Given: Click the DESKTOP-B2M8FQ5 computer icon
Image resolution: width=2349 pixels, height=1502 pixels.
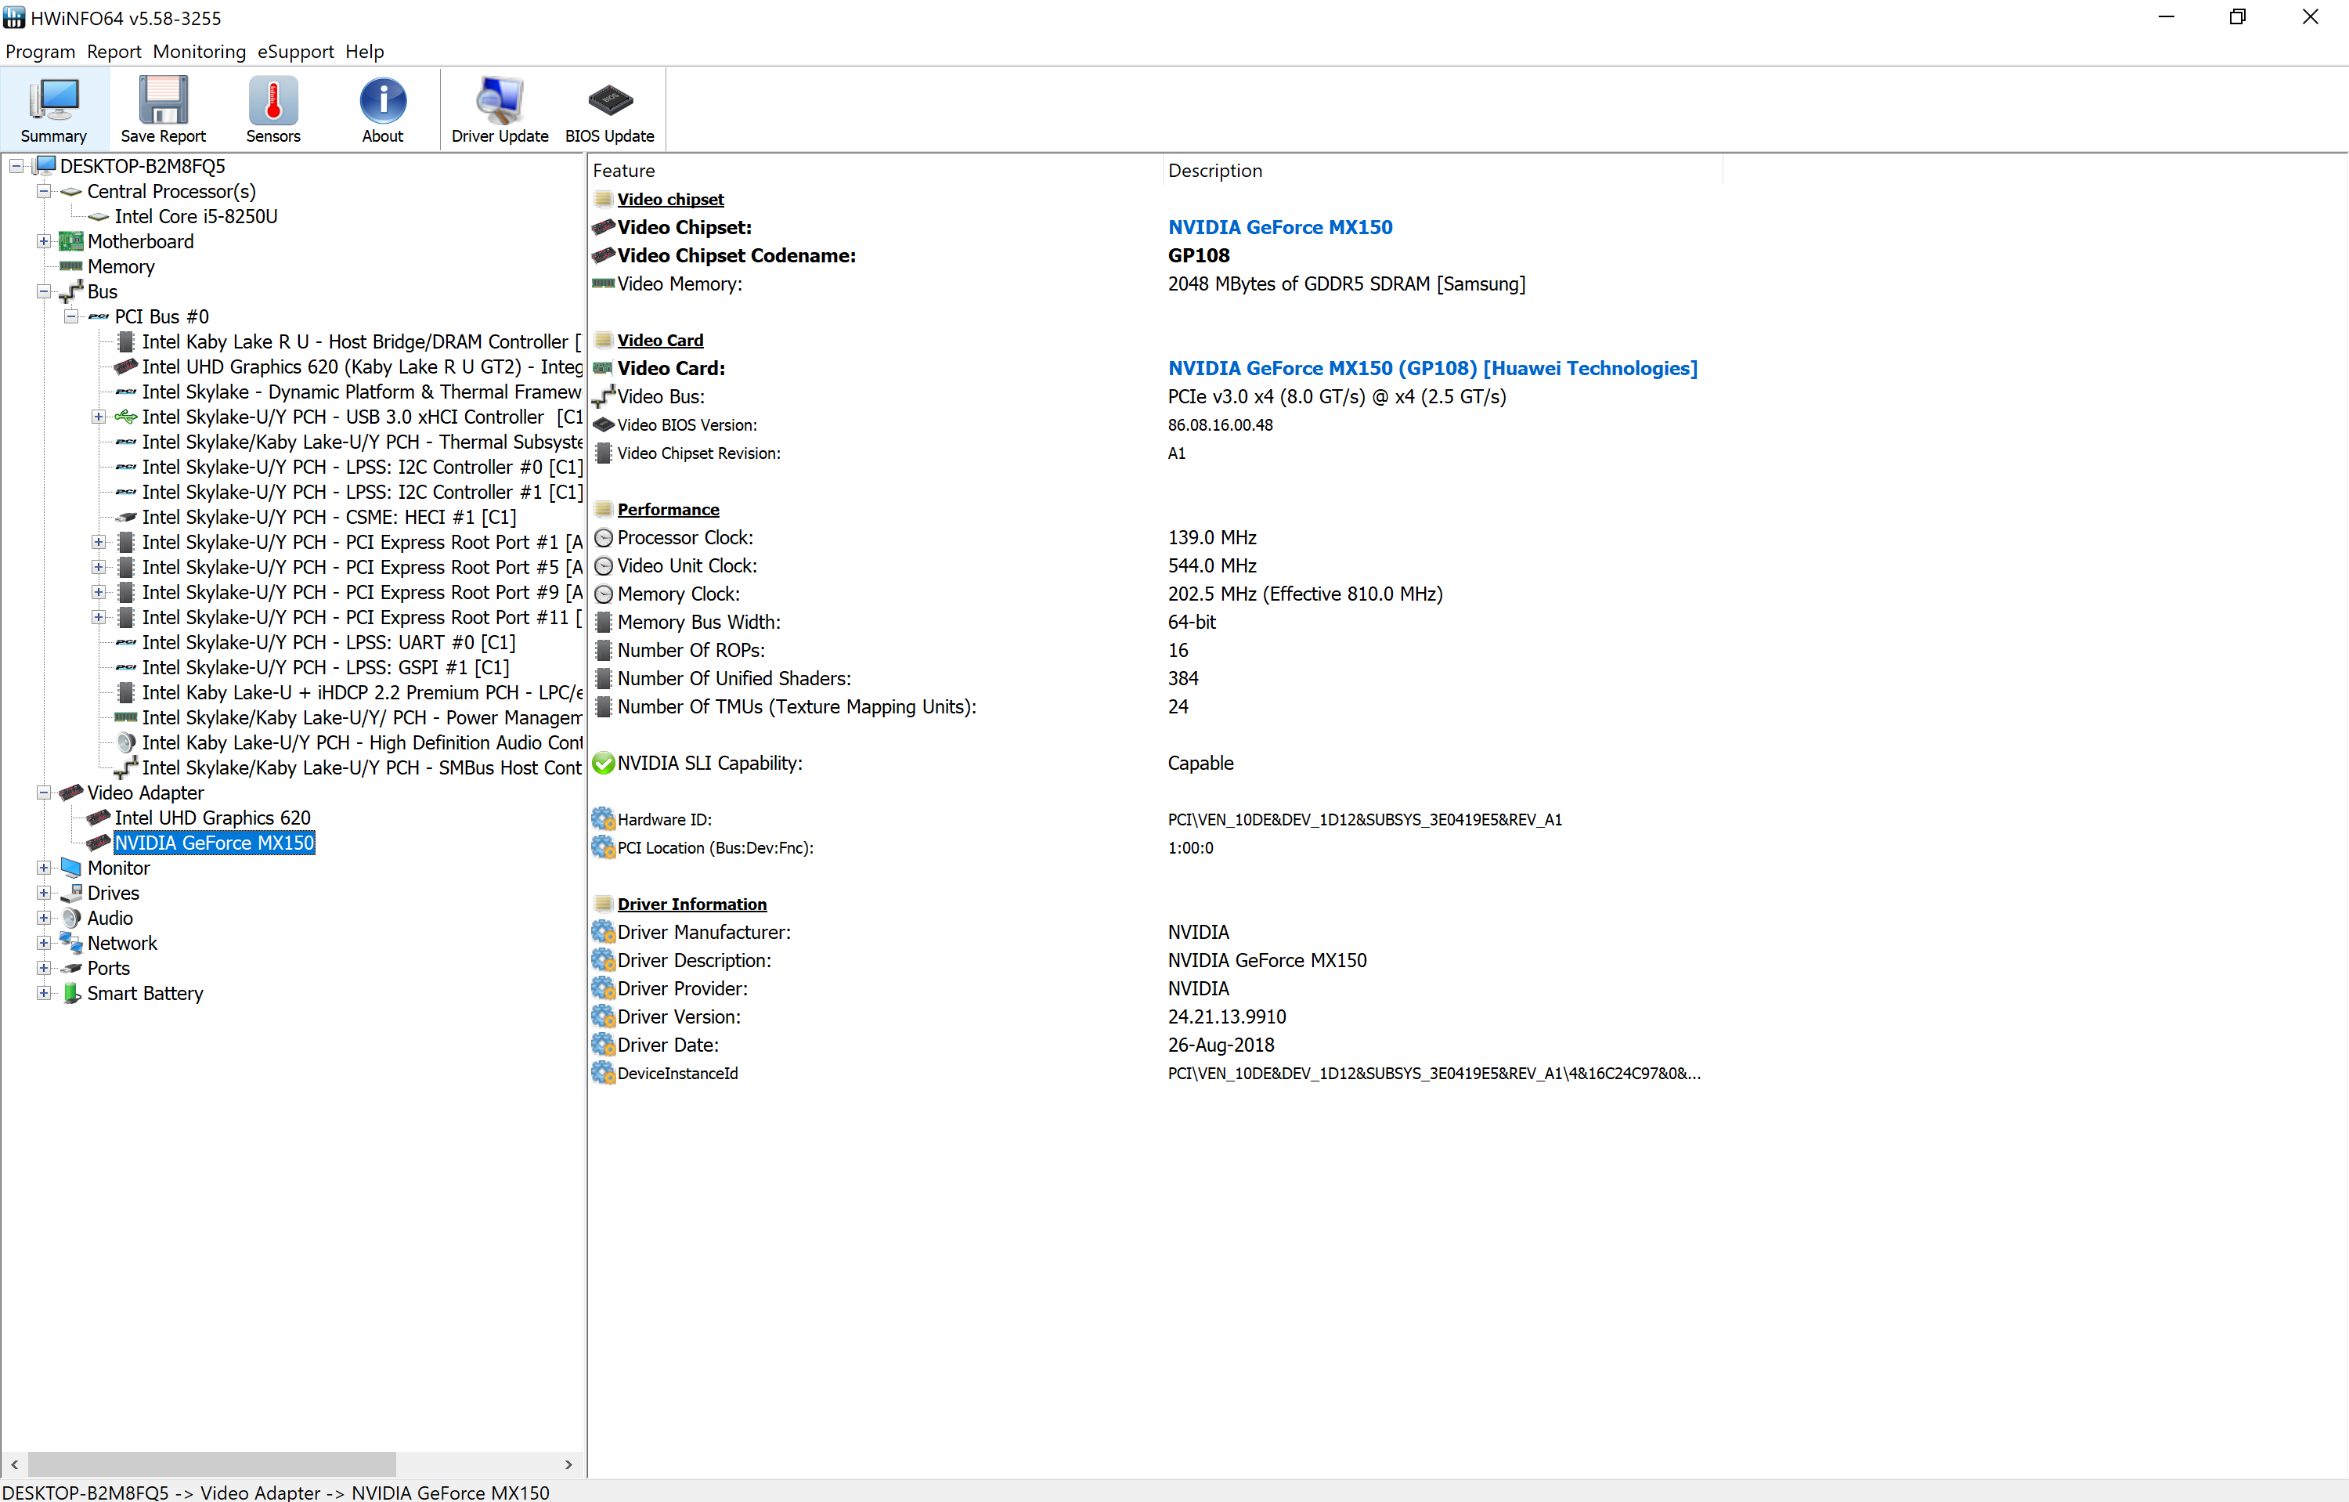Looking at the screenshot, I should [44, 166].
